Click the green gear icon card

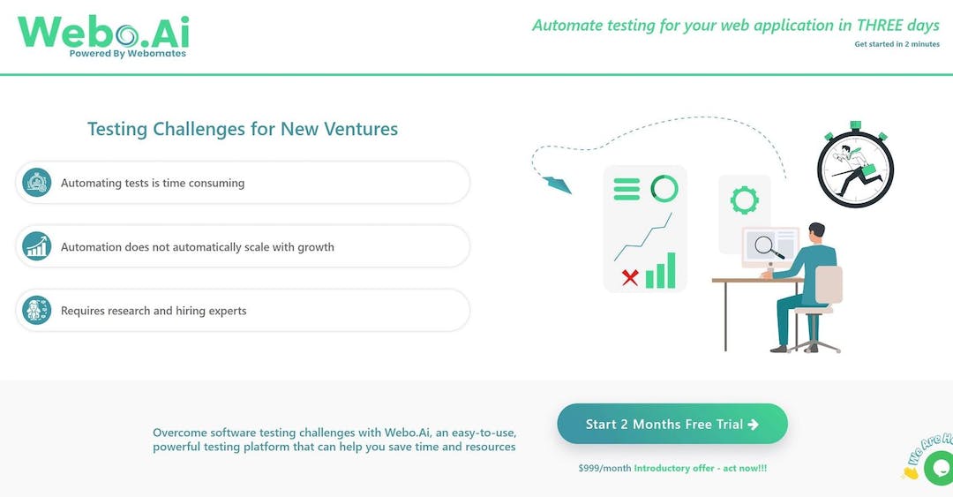click(x=745, y=200)
